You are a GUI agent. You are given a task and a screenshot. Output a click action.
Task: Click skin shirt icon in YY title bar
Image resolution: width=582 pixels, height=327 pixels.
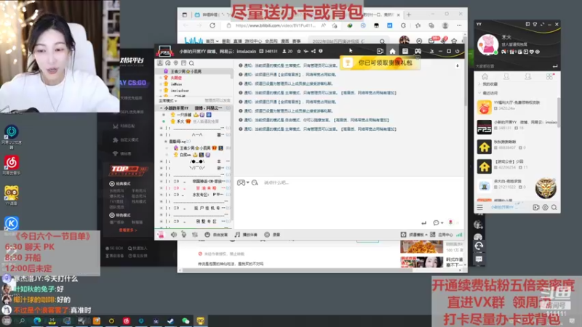[x=535, y=24]
